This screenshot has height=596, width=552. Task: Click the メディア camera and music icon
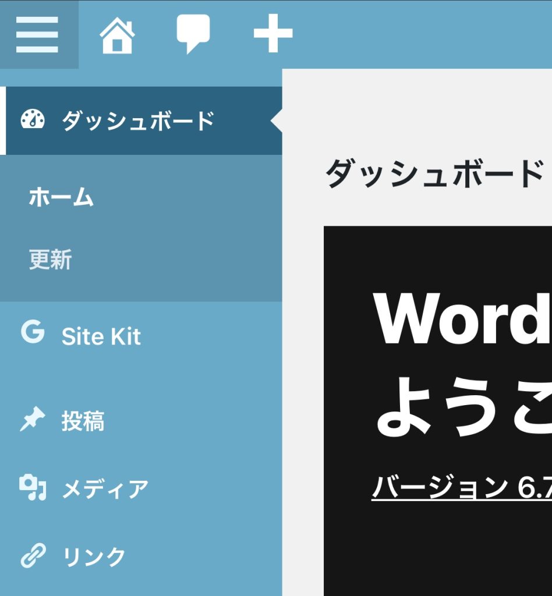pos(33,488)
